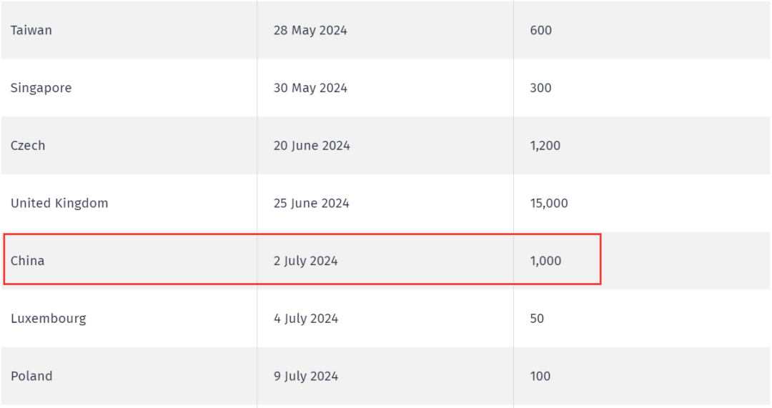Click the 30 May 2024 date cell
The width and height of the screenshot is (772, 408).
point(385,88)
